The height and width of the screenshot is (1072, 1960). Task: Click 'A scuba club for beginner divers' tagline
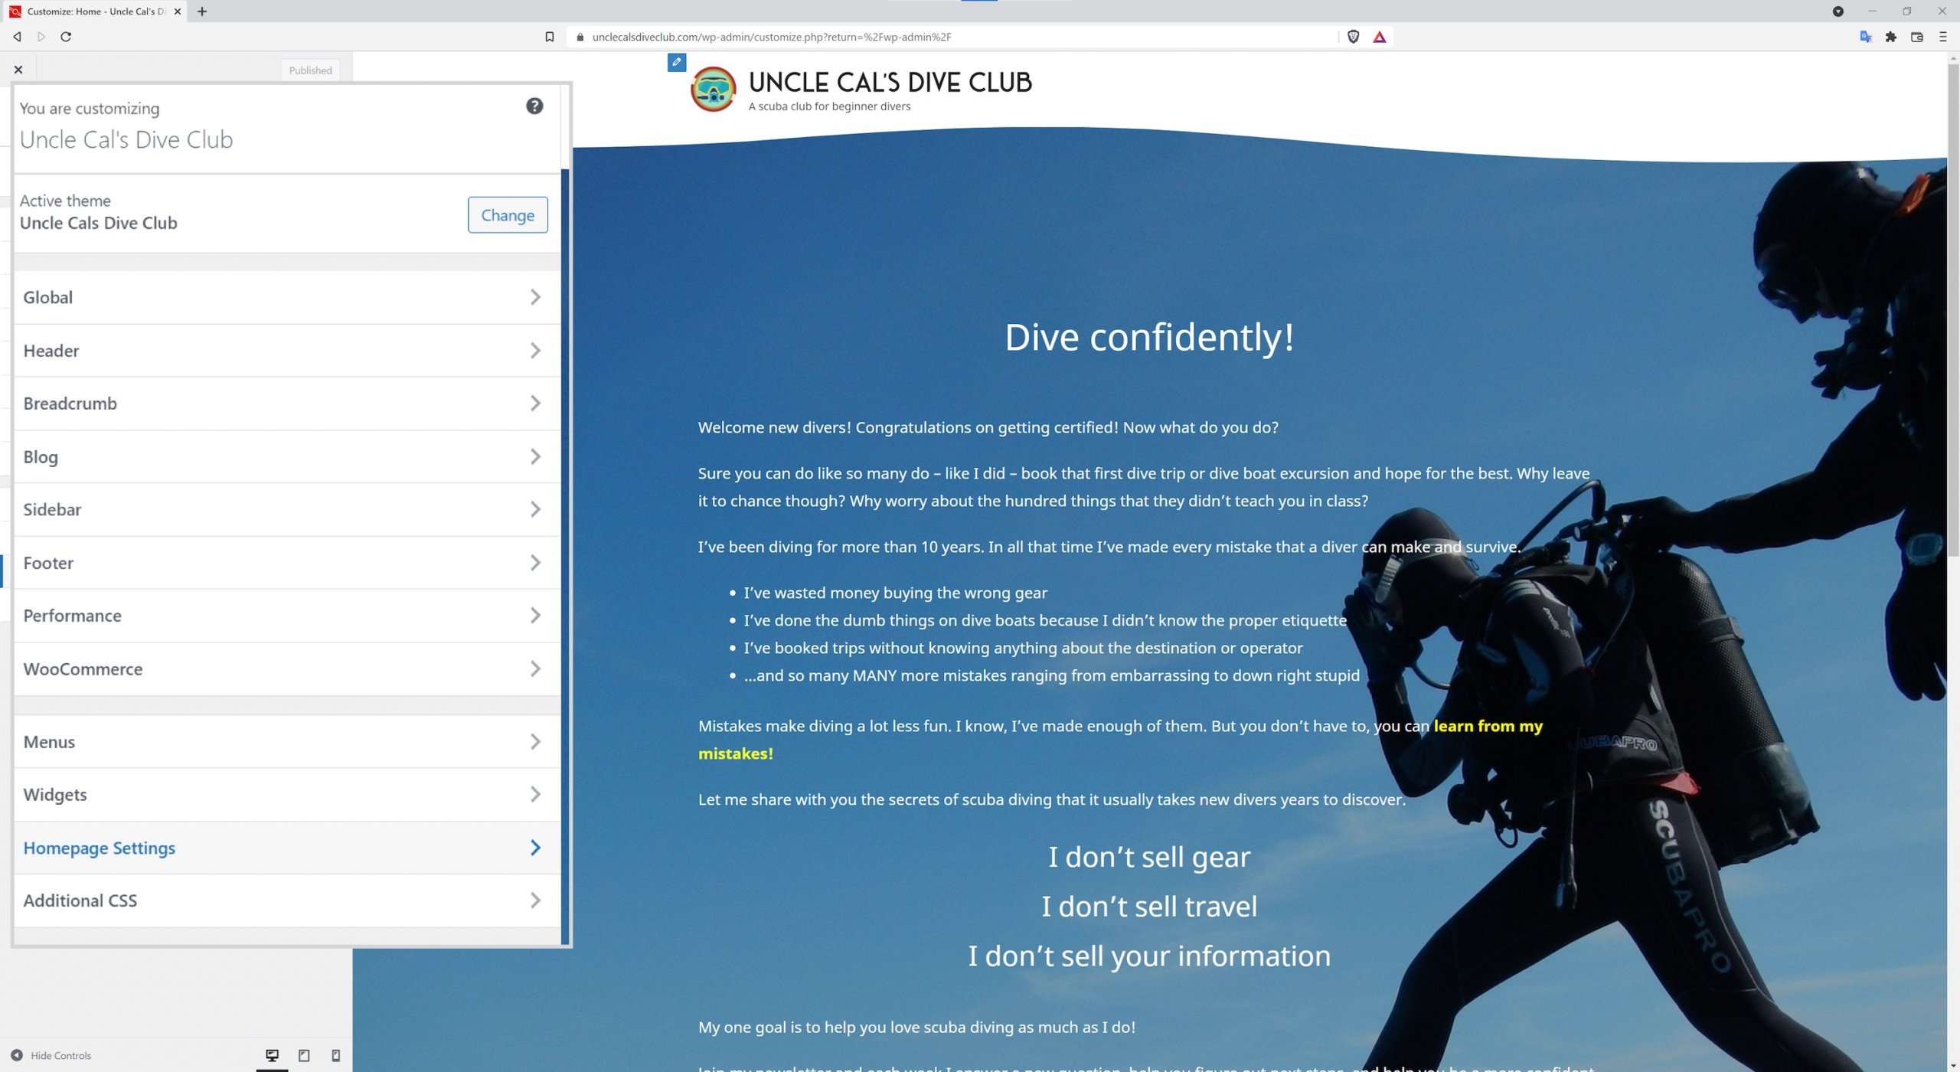point(829,106)
